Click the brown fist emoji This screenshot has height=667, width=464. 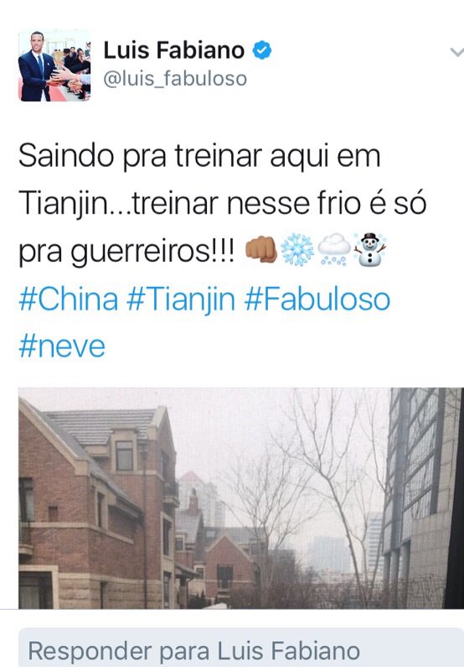point(261,249)
